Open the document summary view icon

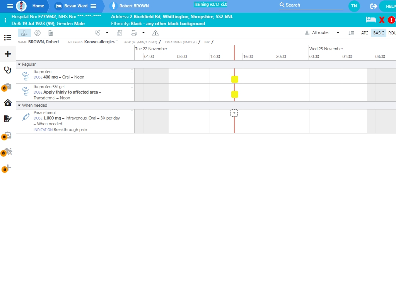(x=51, y=33)
